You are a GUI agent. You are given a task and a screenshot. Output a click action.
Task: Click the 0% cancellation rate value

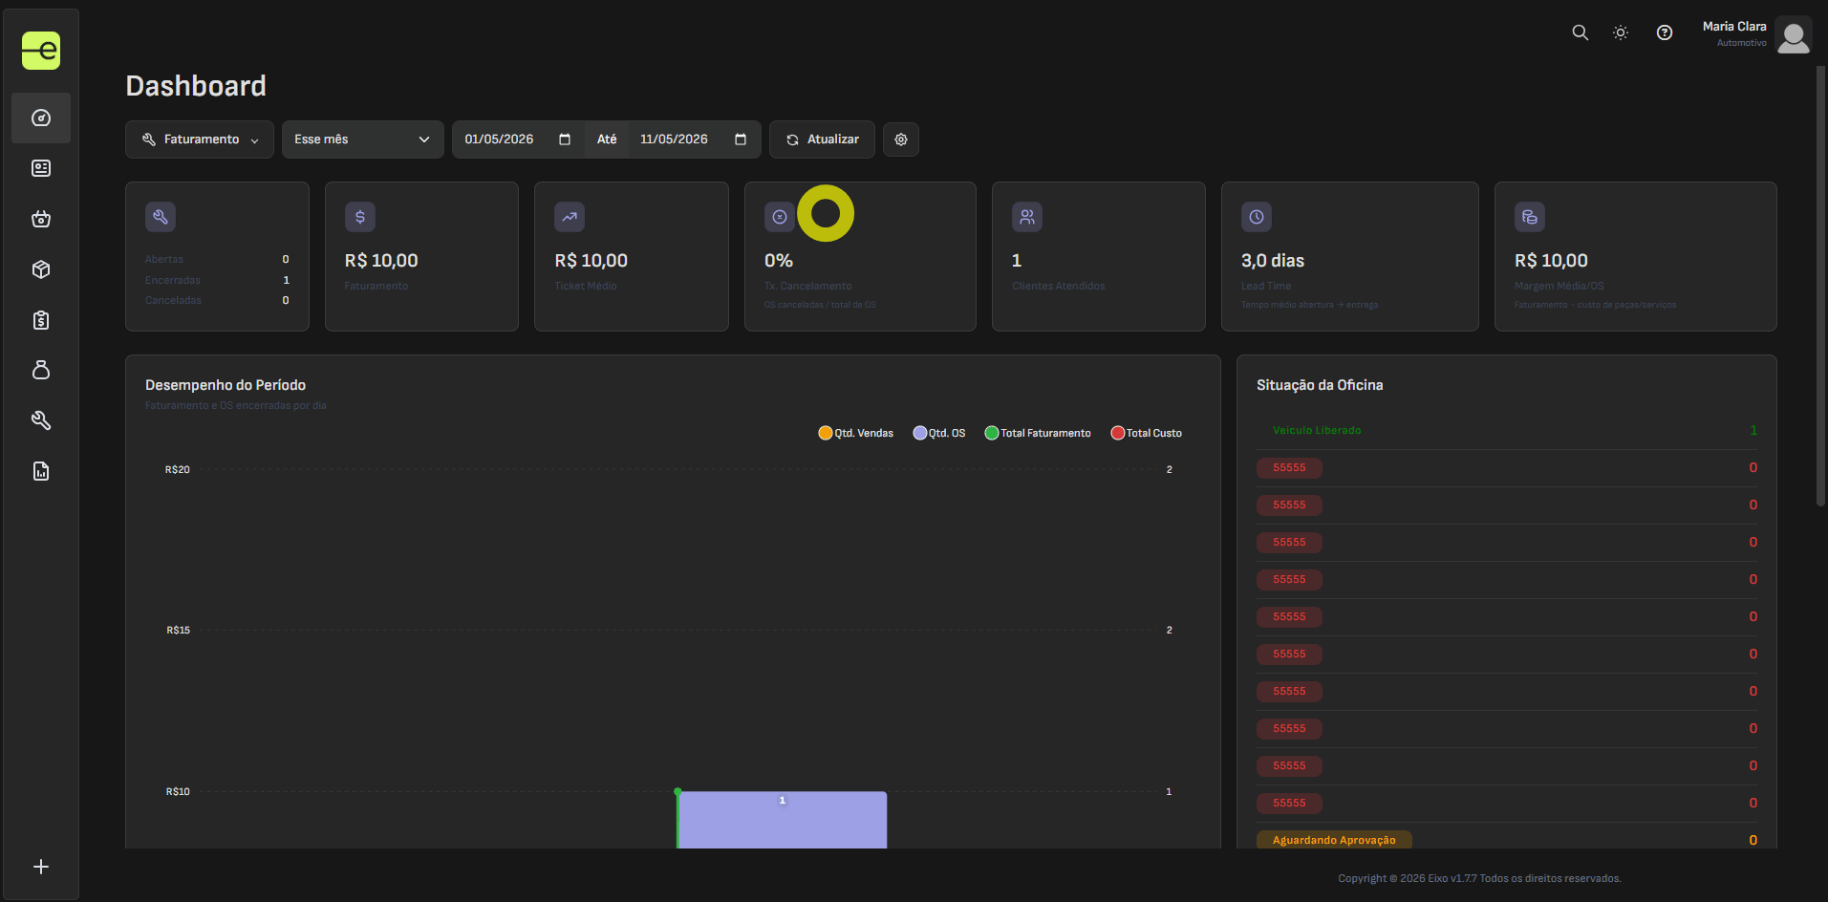click(x=779, y=261)
